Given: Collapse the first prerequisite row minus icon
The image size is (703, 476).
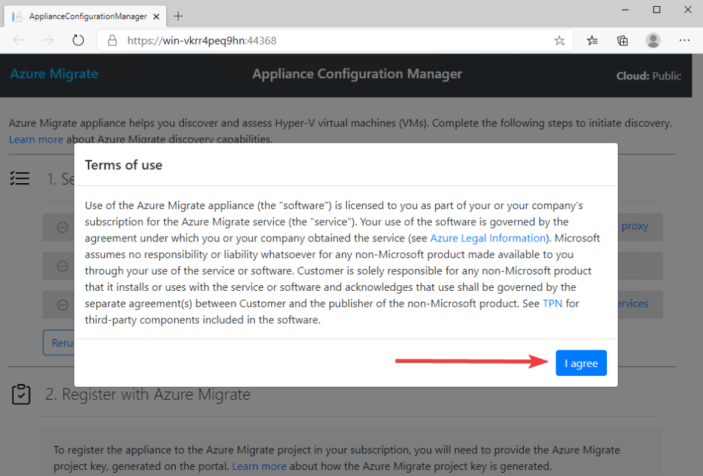Looking at the screenshot, I should pos(62,228).
